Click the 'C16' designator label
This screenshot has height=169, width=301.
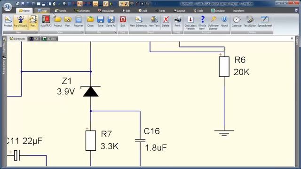[x=151, y=131]
